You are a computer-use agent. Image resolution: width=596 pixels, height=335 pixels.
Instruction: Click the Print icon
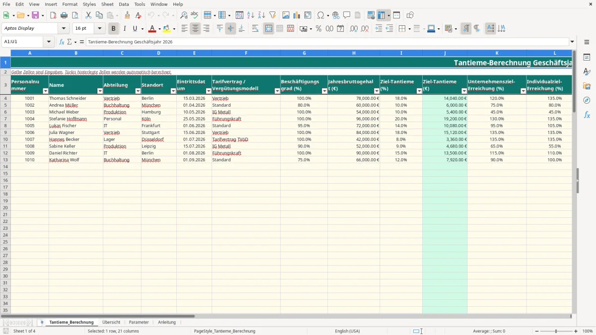(x=64, y=15)
